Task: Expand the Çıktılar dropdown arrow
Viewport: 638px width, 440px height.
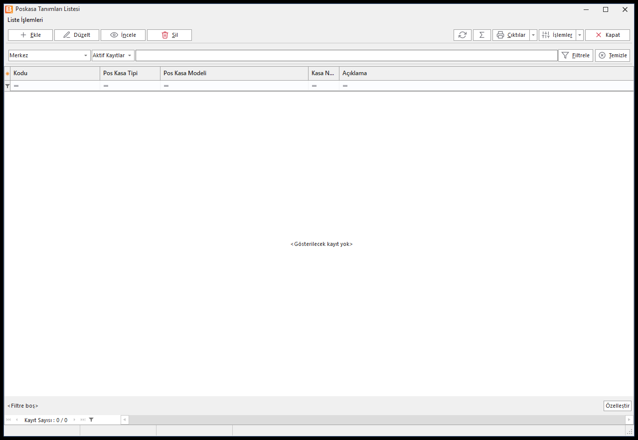Action: pyautogui.click(x=533, y=35)
